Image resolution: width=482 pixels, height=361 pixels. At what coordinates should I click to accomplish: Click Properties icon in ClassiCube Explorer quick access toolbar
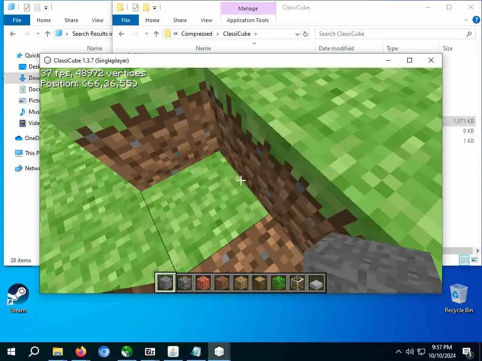(136, 8)
